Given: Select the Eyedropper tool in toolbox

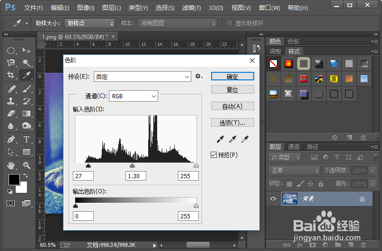Looking at the screenshot, I should [27, 75].
